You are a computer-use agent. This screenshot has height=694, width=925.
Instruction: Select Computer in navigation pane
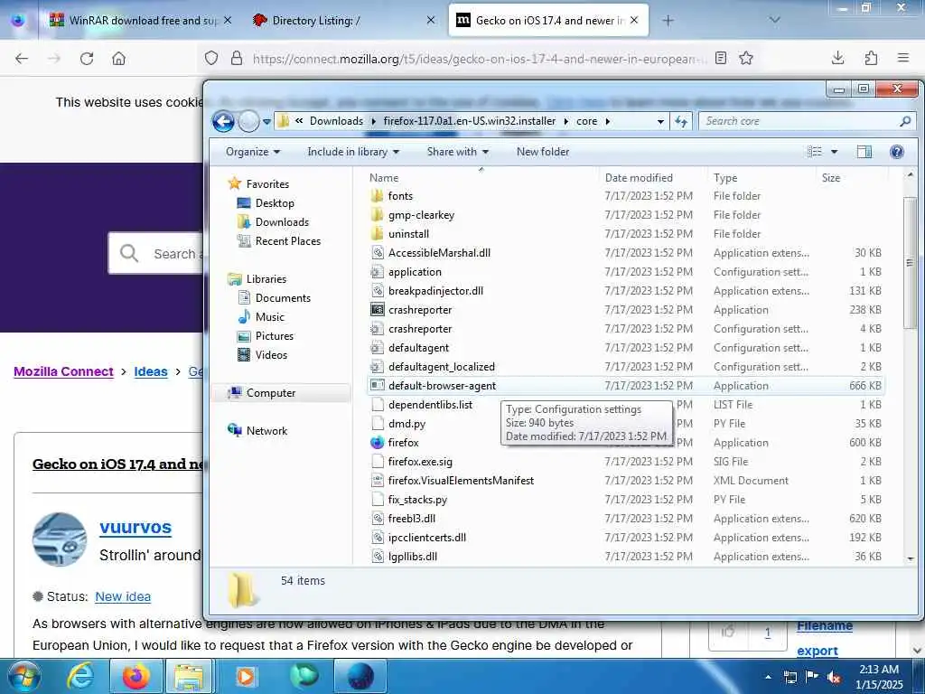(x=270, y=393)
